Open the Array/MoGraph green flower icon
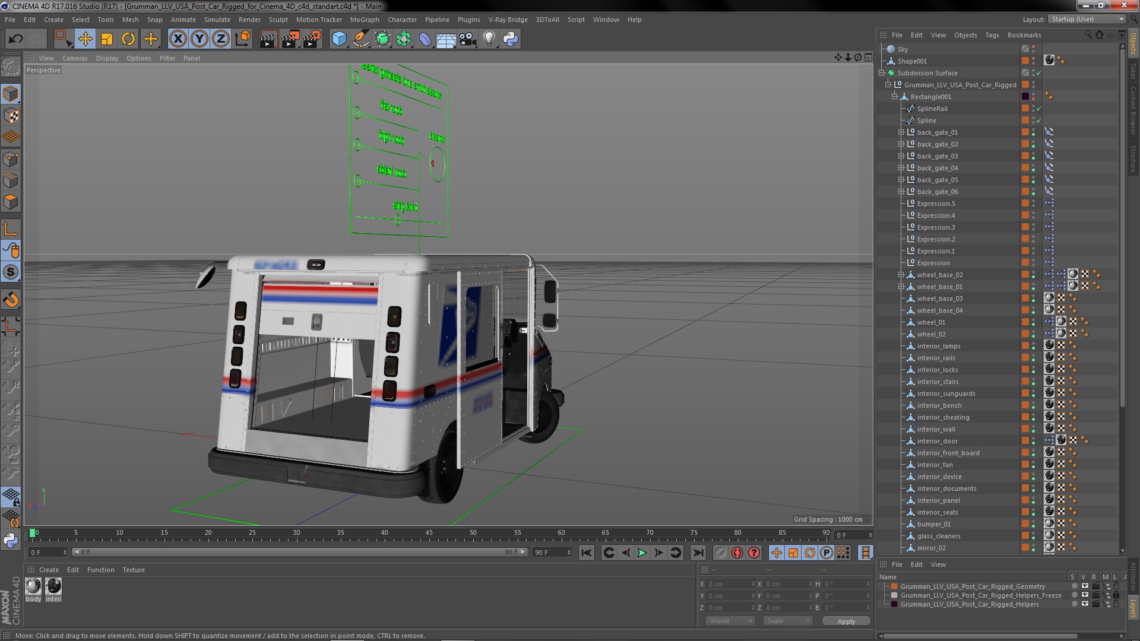The width and height of the screenshot is (1140, 641). coord(404,39)
